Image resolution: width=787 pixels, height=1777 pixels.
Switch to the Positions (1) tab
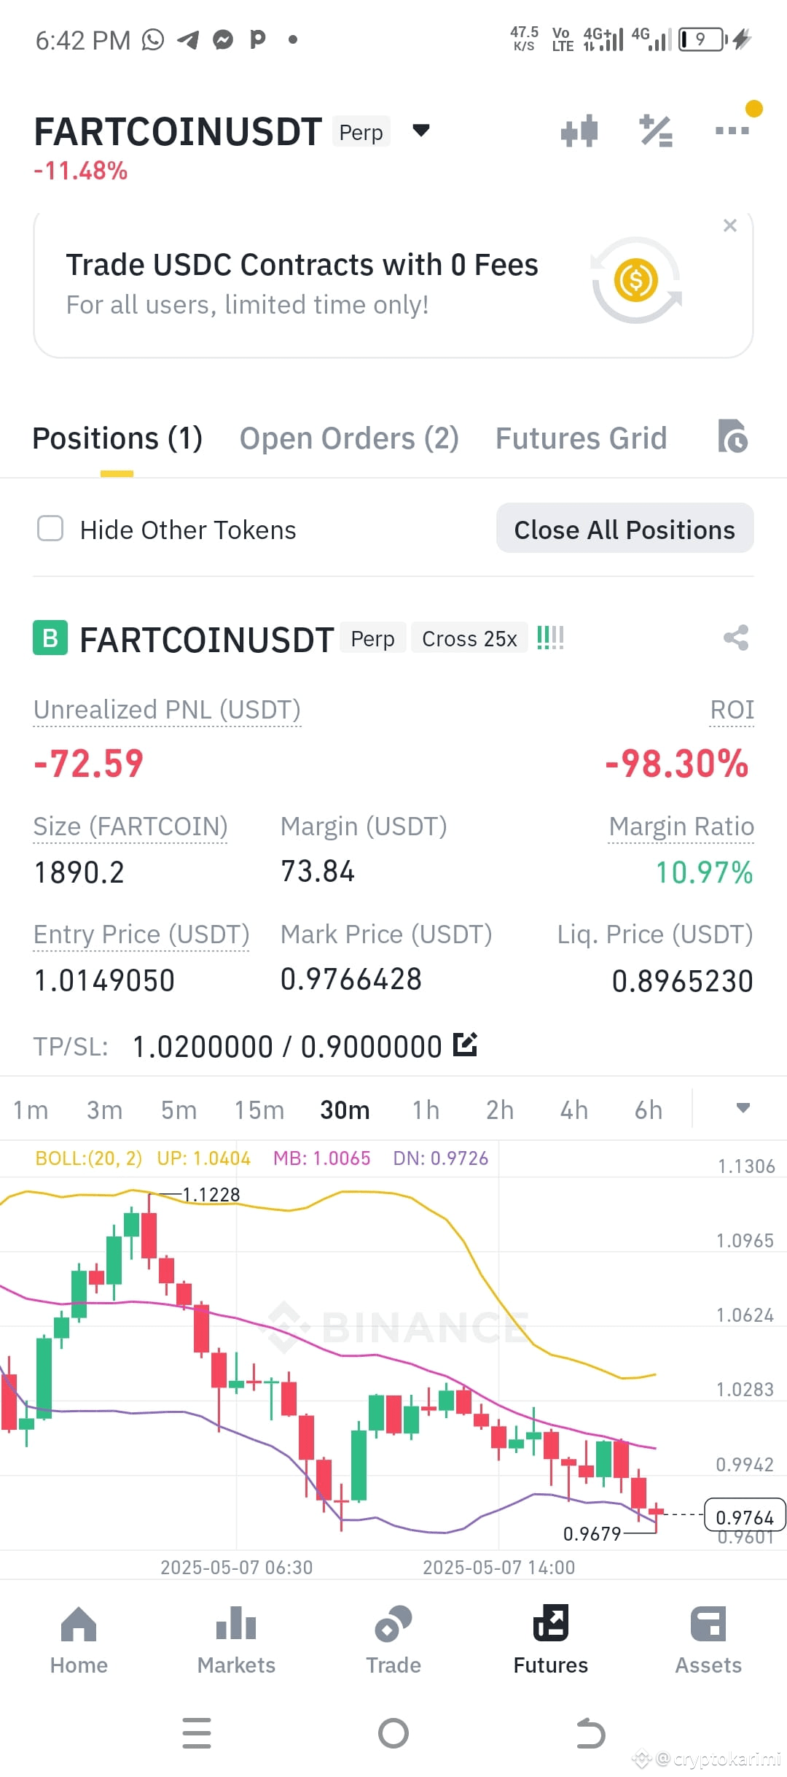[117, 438]
